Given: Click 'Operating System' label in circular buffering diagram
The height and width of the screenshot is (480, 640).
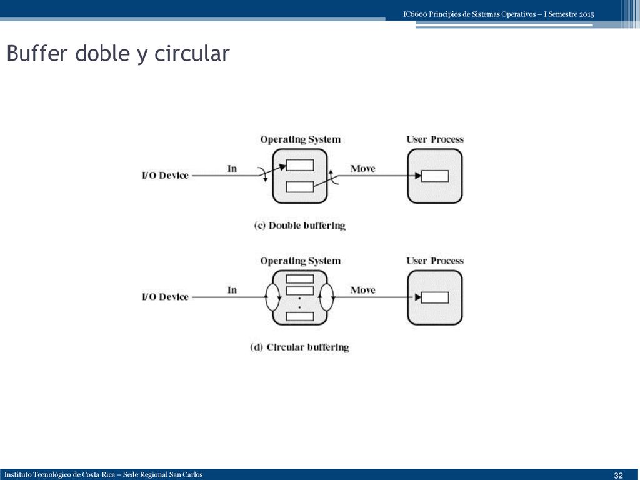Looking at the screenshot, I should point(301,261).
